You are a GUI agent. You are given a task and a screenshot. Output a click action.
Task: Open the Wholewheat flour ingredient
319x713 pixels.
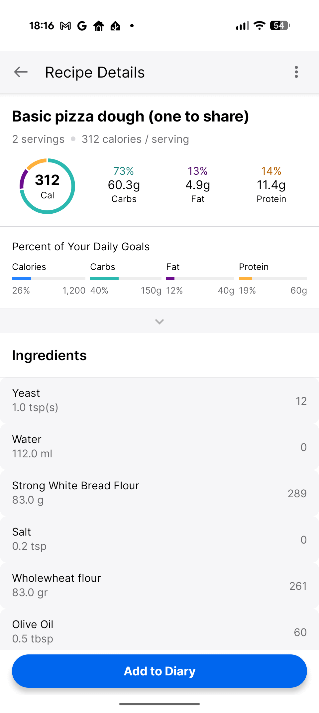pos(159,586)
